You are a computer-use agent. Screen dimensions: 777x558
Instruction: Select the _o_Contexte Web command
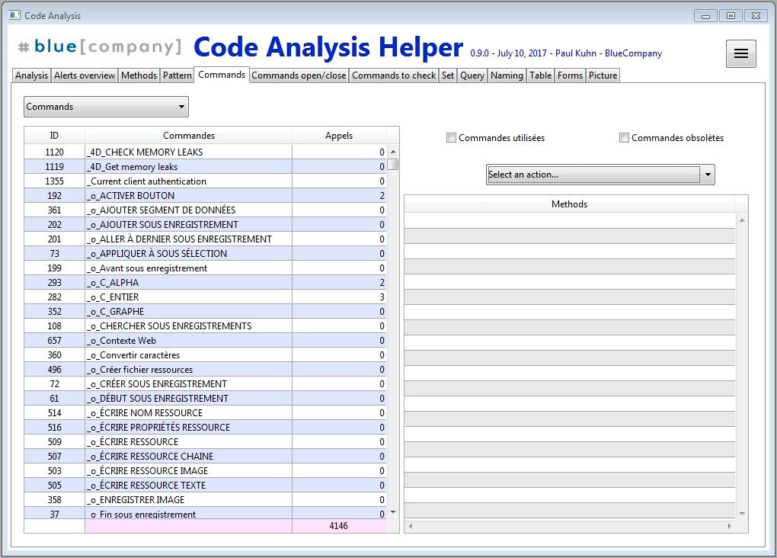[205, 340]
